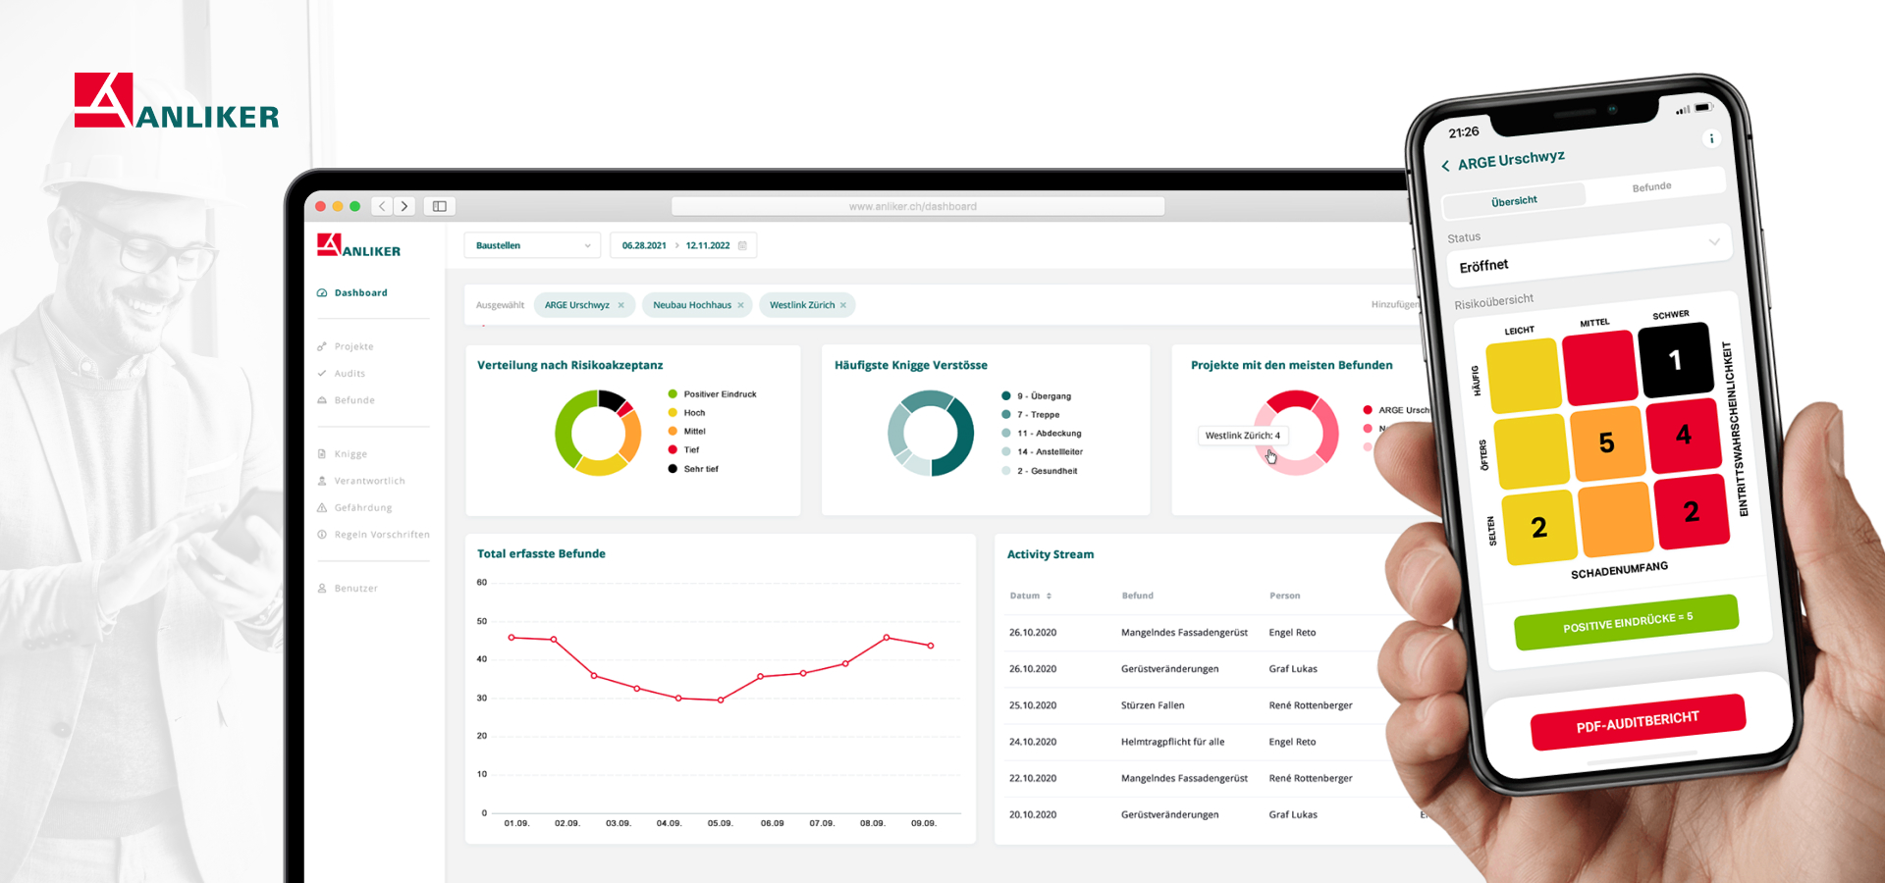
Task: Open the calendar icon in date range
Action: pos(742,245)
